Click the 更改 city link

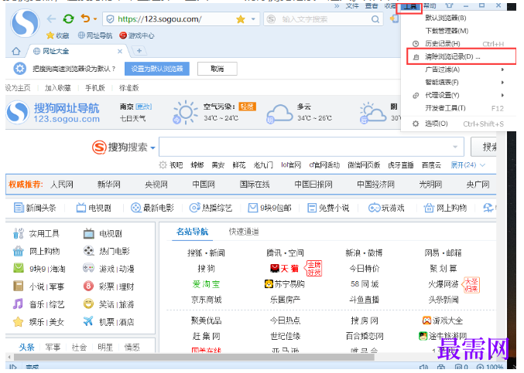144,107
